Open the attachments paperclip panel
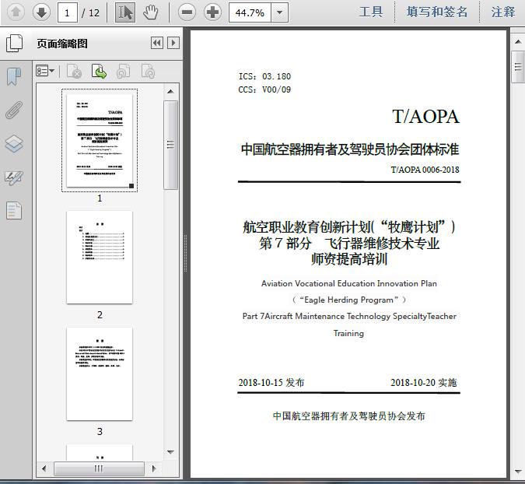The image size is (525, 484). 14,110
